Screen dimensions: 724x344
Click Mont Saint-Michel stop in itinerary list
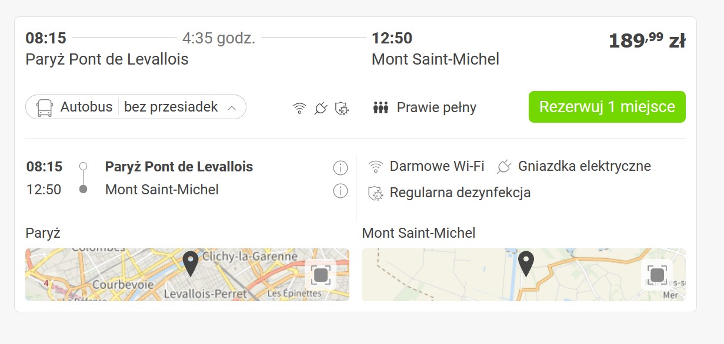tap(162, 190)
